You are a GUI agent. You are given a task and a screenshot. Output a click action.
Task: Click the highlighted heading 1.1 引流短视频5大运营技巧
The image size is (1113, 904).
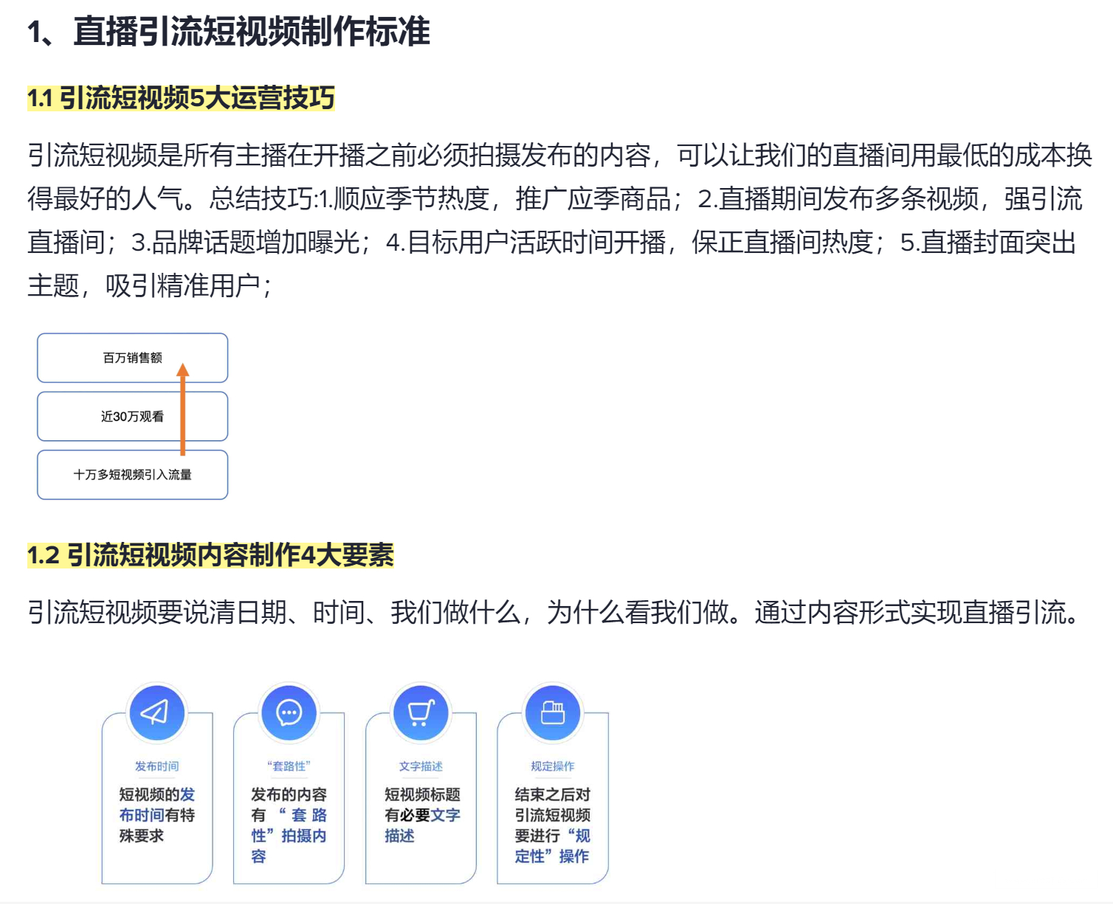181,98
